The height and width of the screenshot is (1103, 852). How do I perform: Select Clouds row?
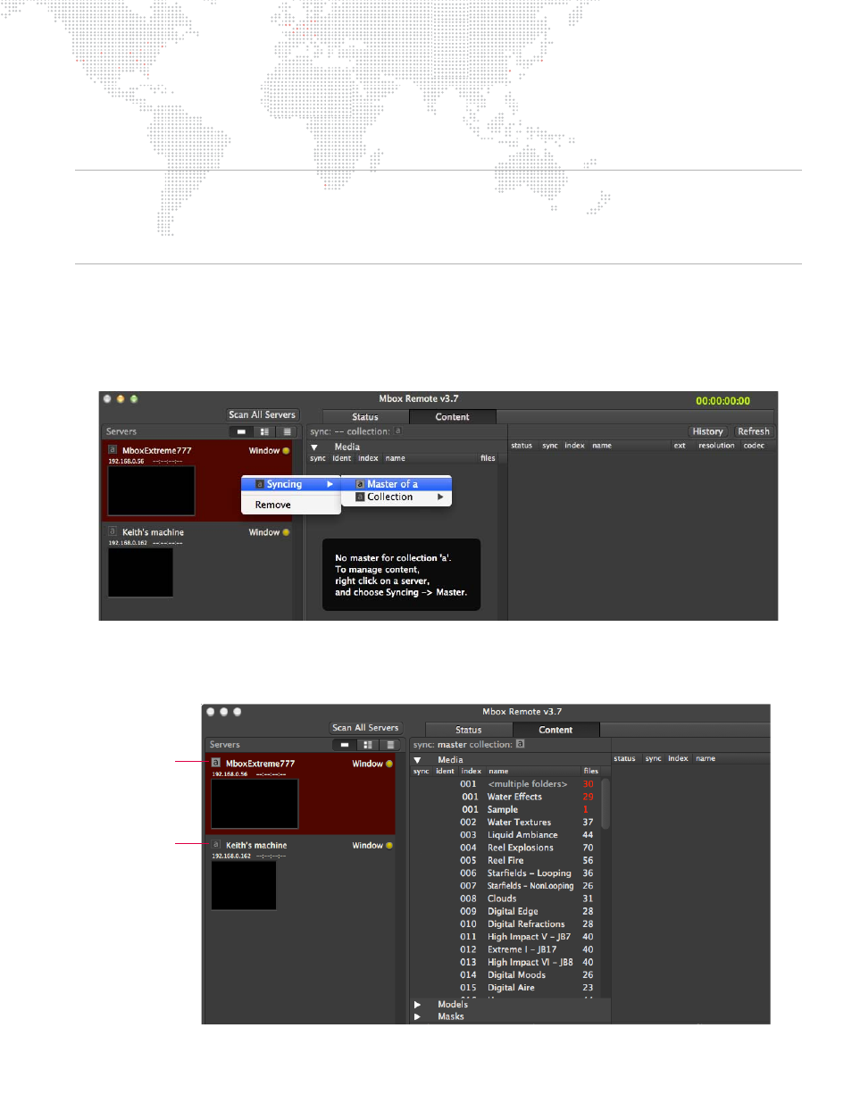505,898
